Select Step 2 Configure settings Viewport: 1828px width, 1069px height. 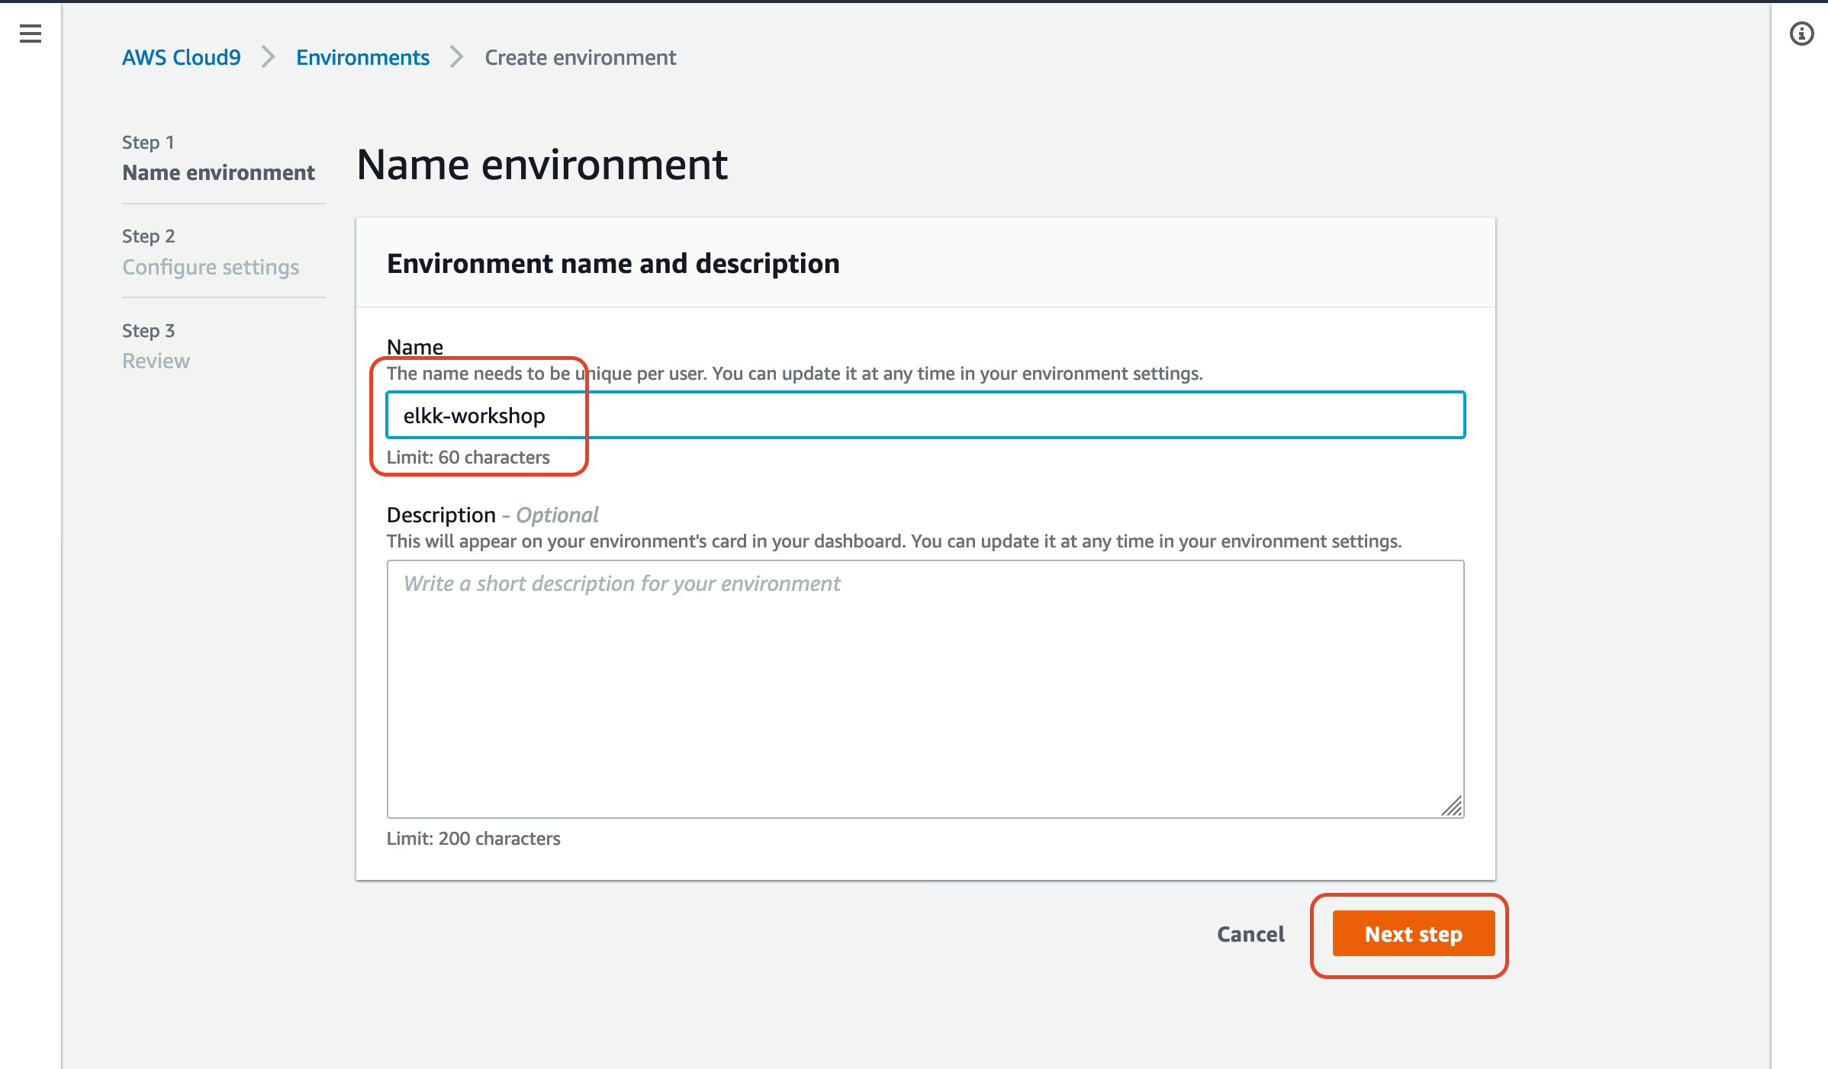211,252
